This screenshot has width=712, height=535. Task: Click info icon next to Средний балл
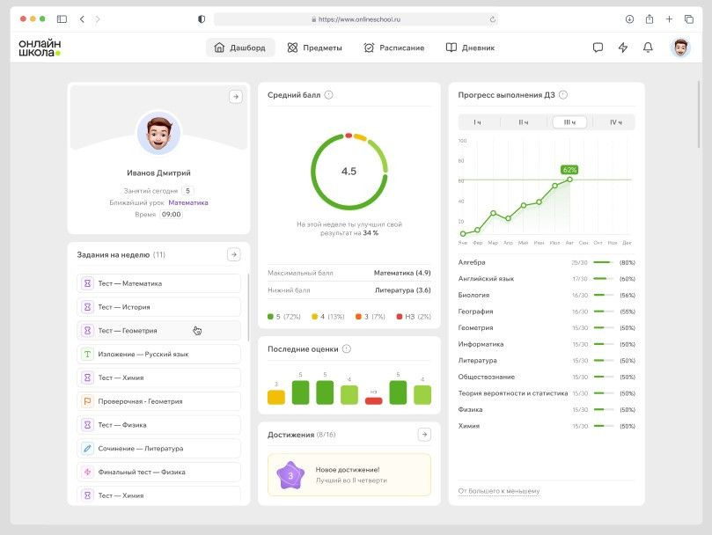328,95
